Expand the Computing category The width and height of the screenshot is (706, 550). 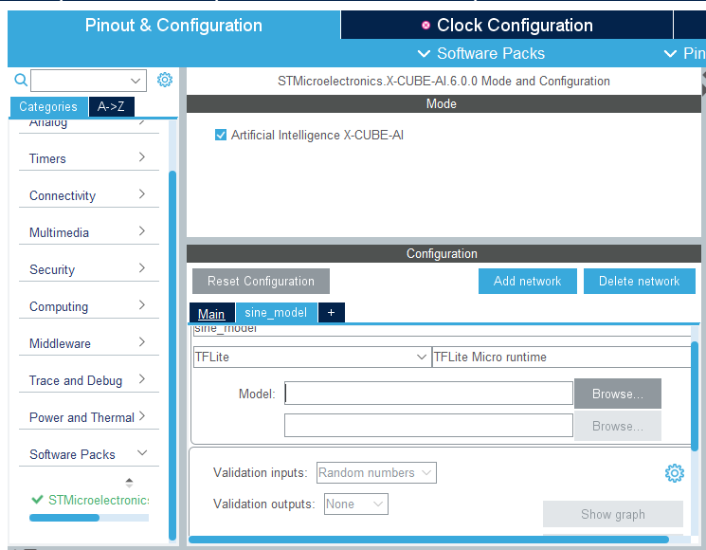tap(89, 306)
